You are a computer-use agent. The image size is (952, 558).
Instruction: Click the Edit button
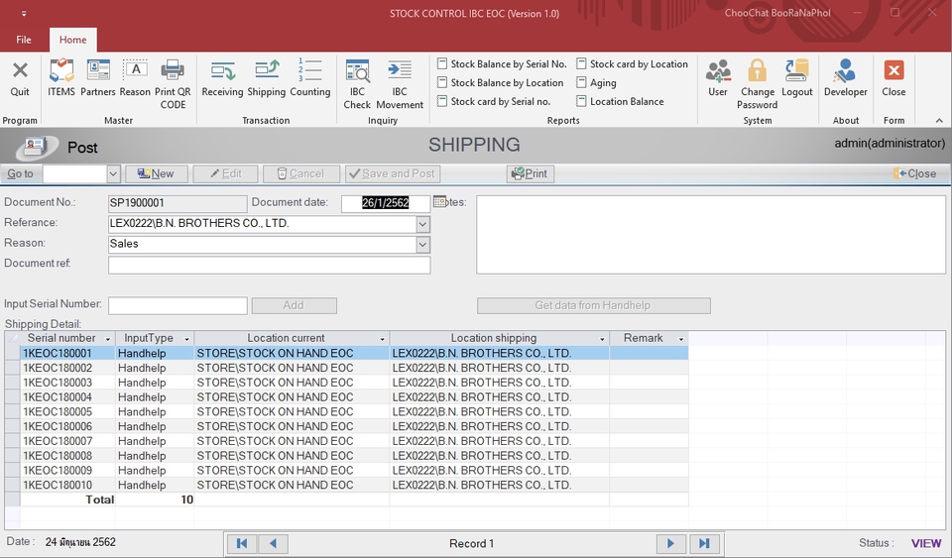click(226, 174)
